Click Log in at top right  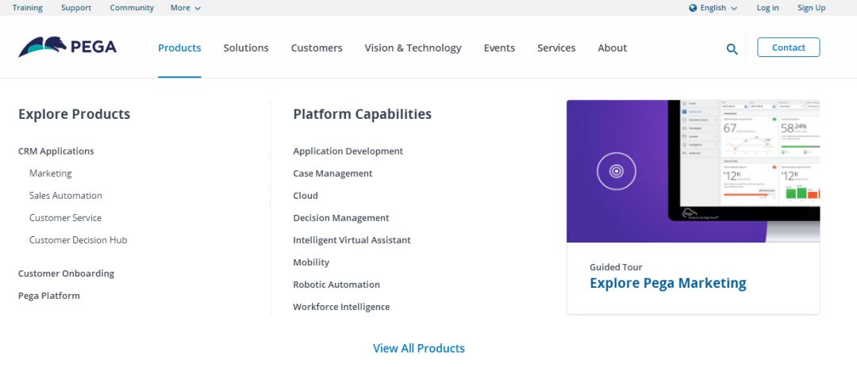[767, 8]
